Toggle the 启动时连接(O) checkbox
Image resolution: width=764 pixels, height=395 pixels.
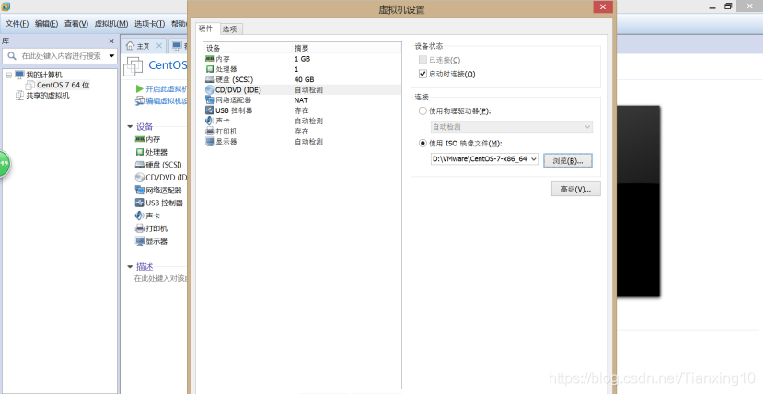click(423, 75)
